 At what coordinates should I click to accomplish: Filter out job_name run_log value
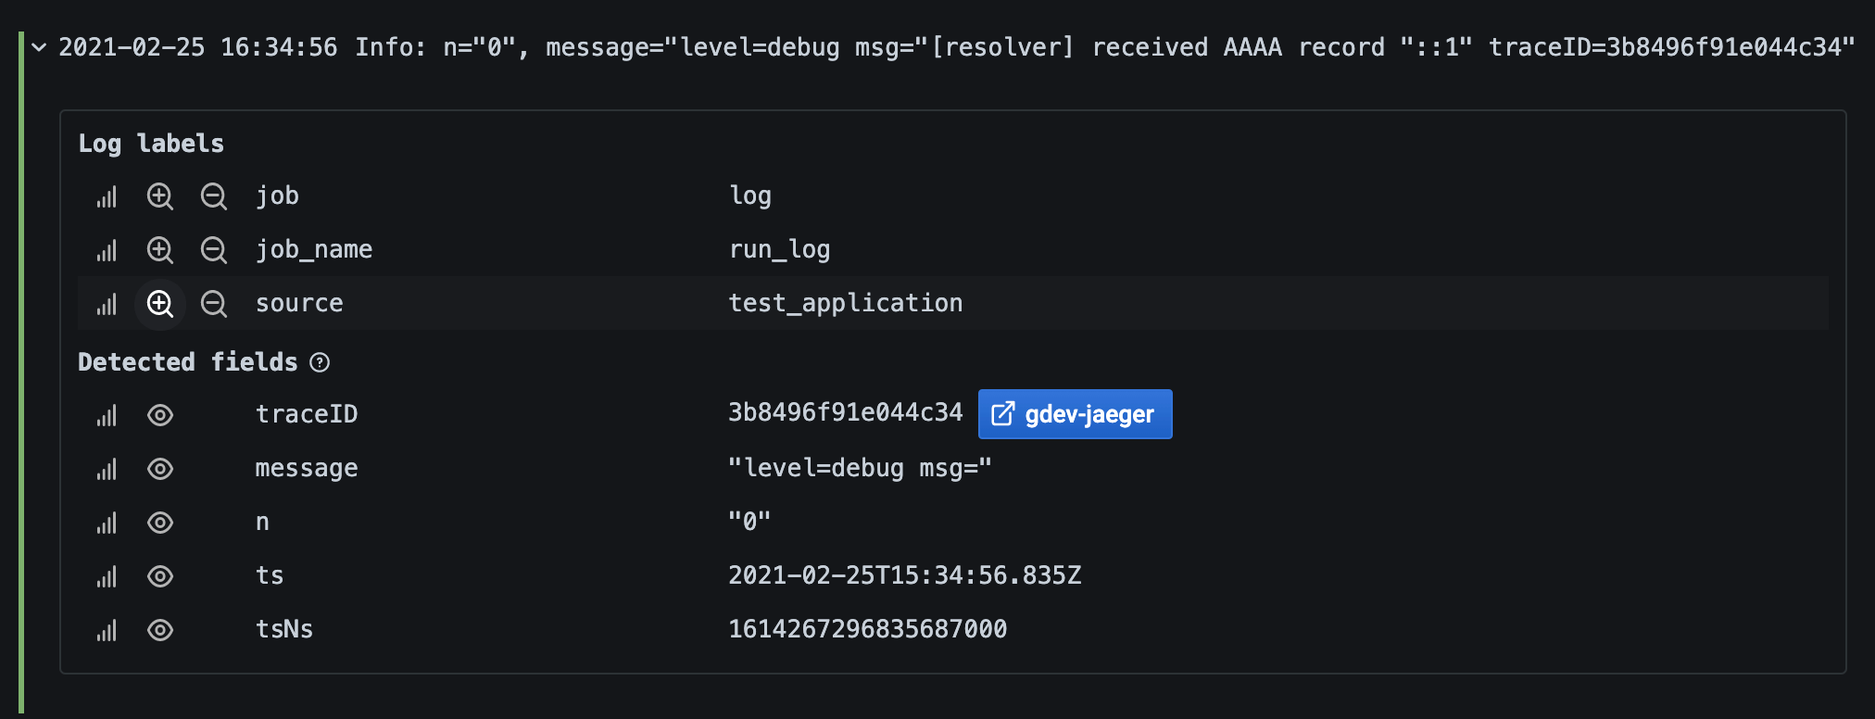pos(214,250)
